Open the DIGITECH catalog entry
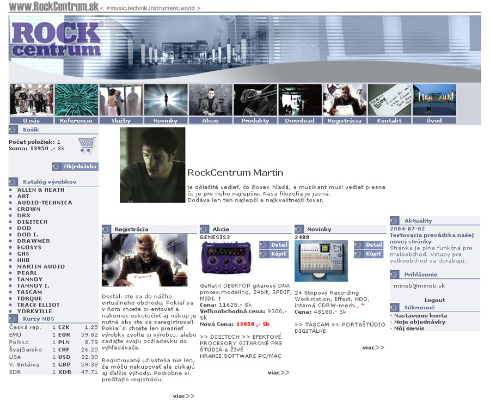Image resolution: width=490 pixels, height=409 pixels. (32, 222)
